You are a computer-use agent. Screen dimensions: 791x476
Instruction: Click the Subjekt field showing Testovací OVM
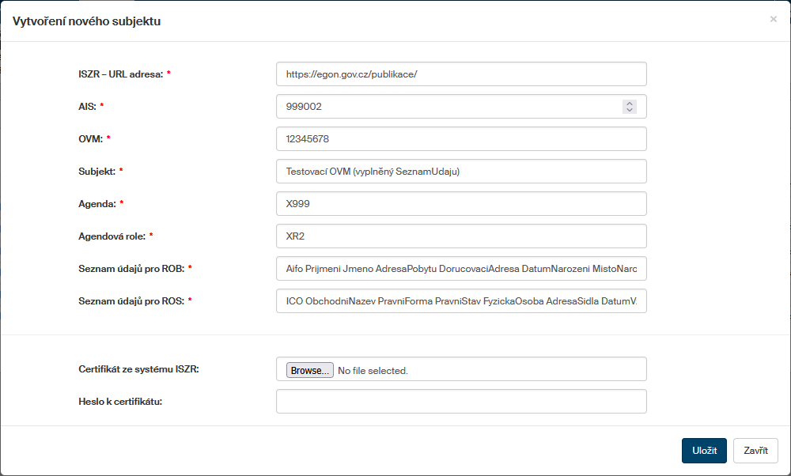pyautogui.click(x=460, y=171)
